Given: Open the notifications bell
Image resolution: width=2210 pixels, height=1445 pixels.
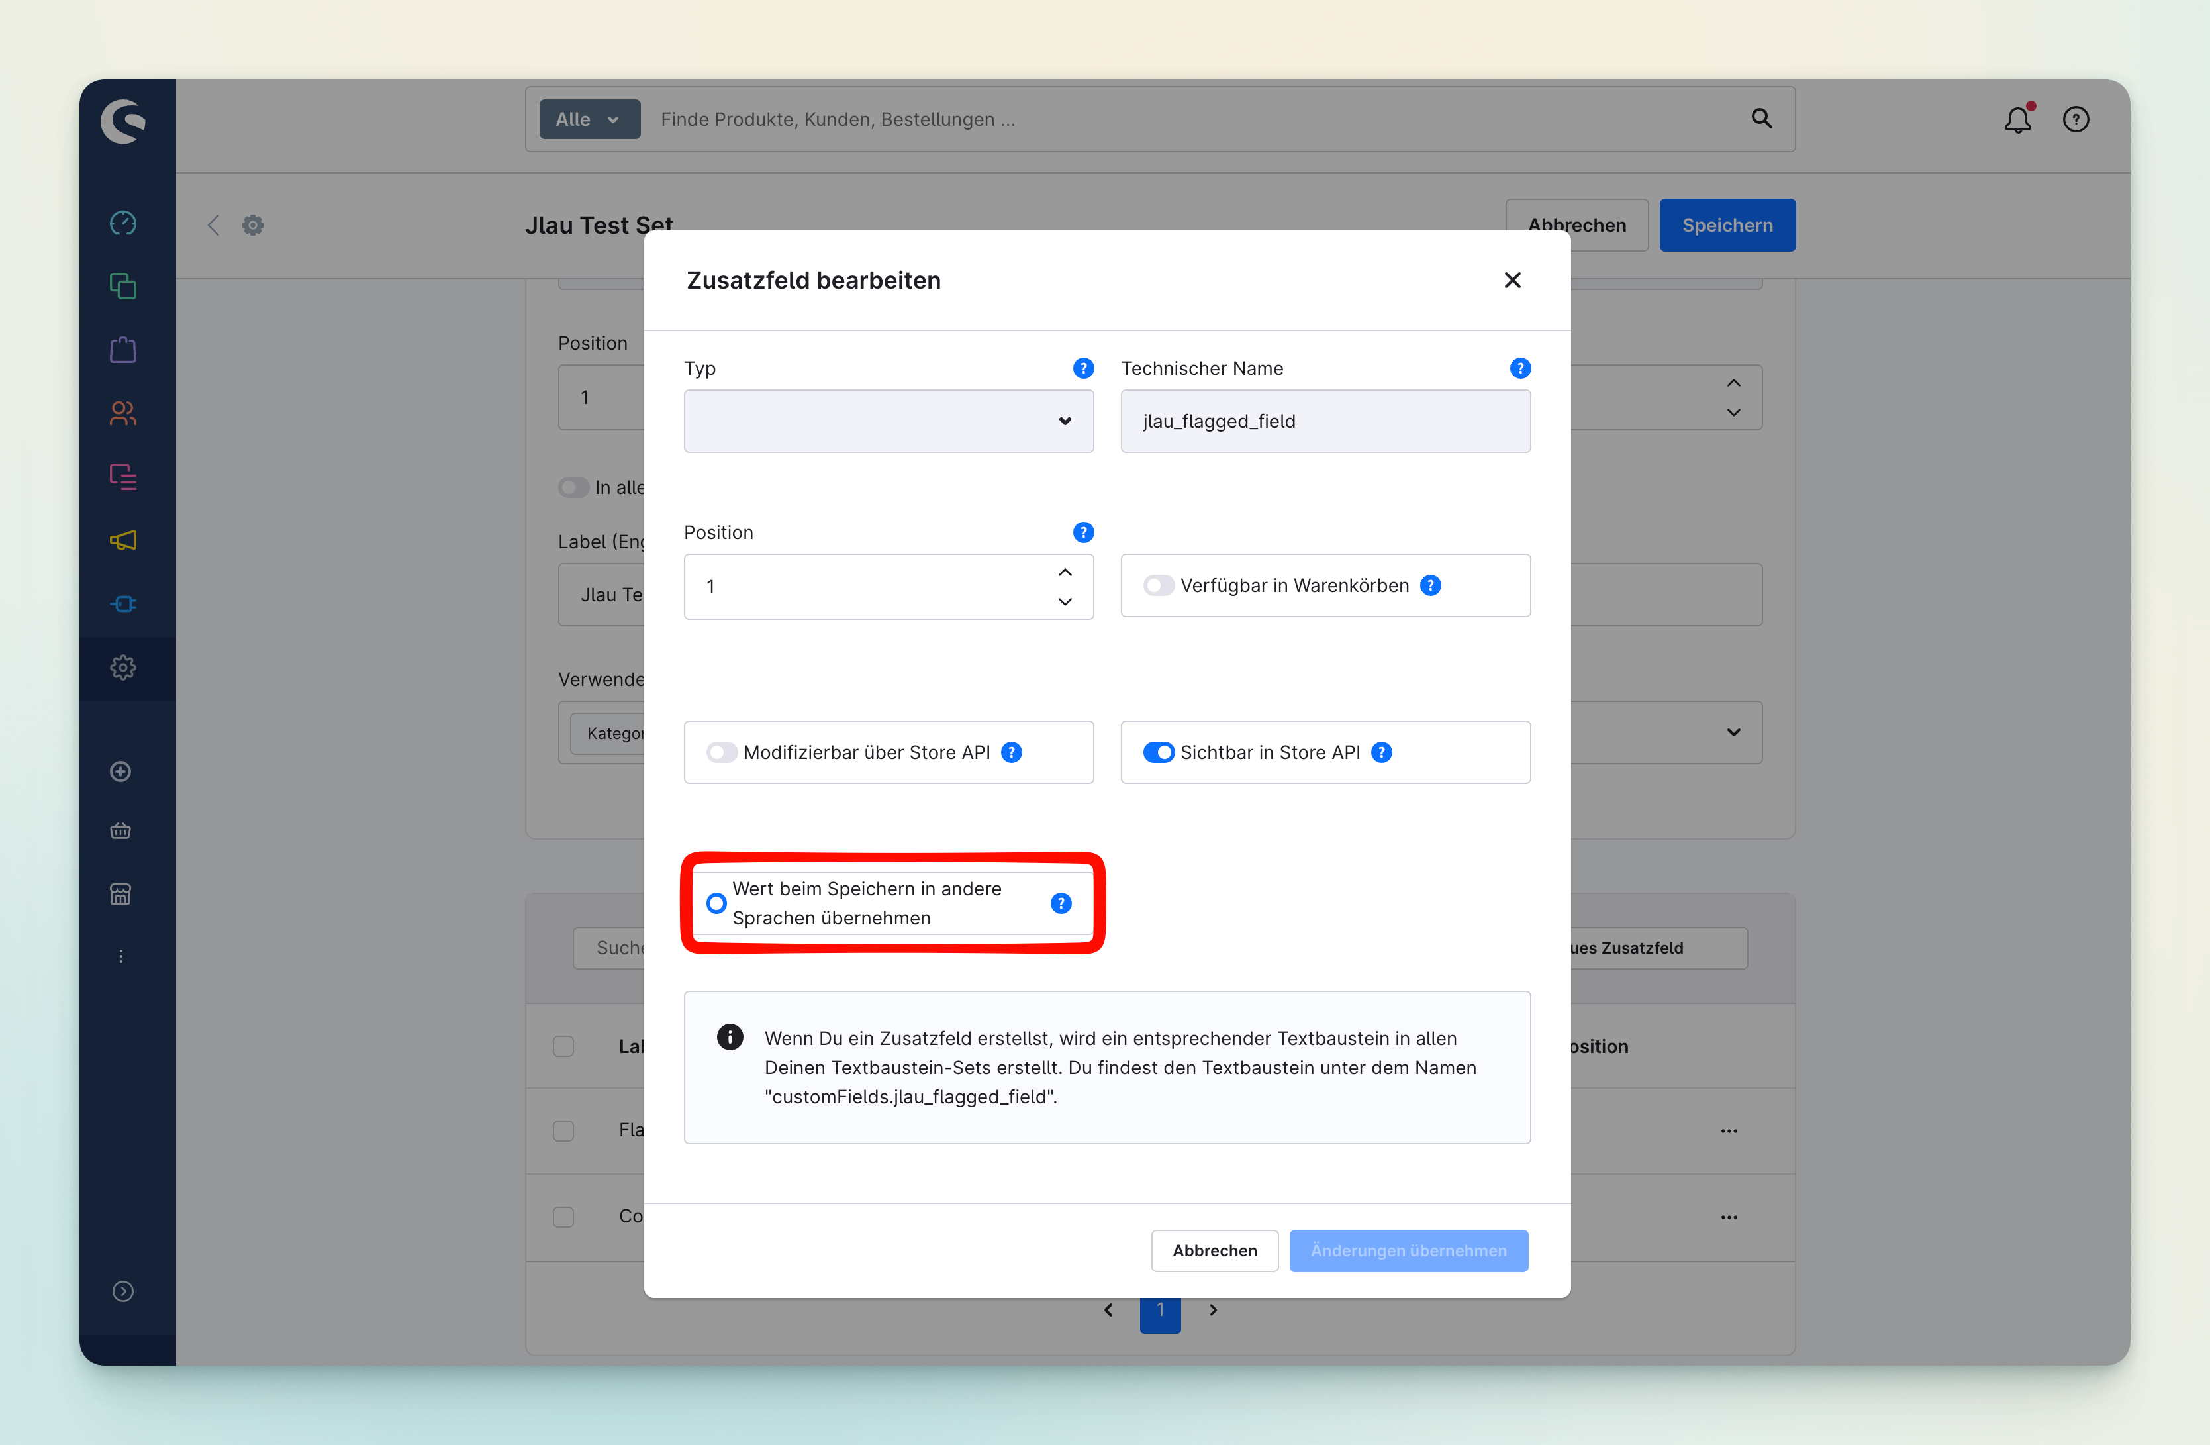Looking at the screenshot, I should click(x=2018, y=119).
